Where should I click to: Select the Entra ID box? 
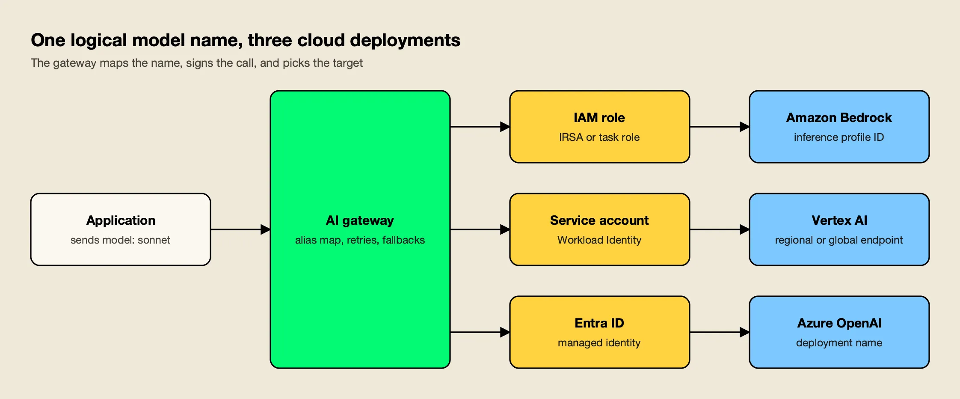[x=600, y=332]
